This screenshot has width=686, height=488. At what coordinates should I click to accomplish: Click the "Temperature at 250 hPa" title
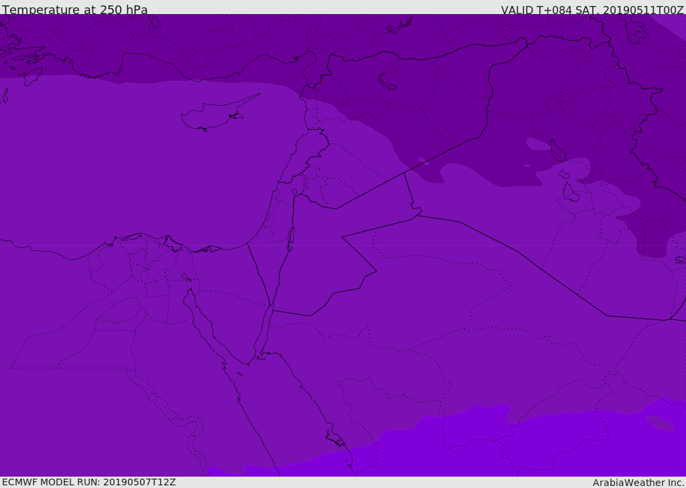74,9
